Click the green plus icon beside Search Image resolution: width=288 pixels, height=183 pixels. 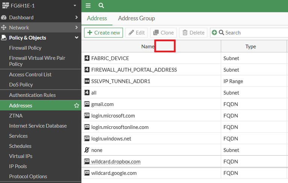pos(214,33)
